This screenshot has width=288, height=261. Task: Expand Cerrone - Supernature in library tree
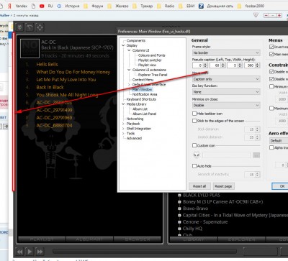[x=179, y=222]
